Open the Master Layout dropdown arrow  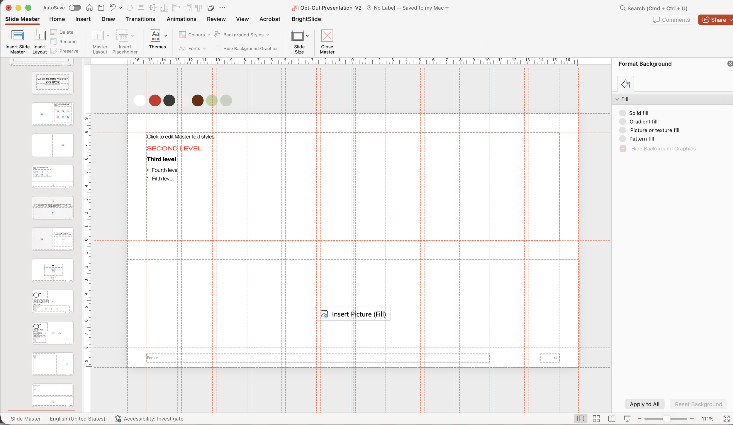[x=108, y=36]
